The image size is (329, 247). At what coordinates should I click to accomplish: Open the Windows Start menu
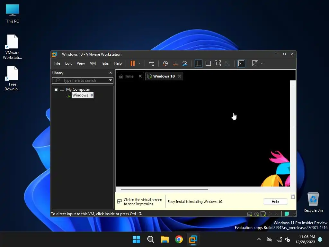click(136, 239)
